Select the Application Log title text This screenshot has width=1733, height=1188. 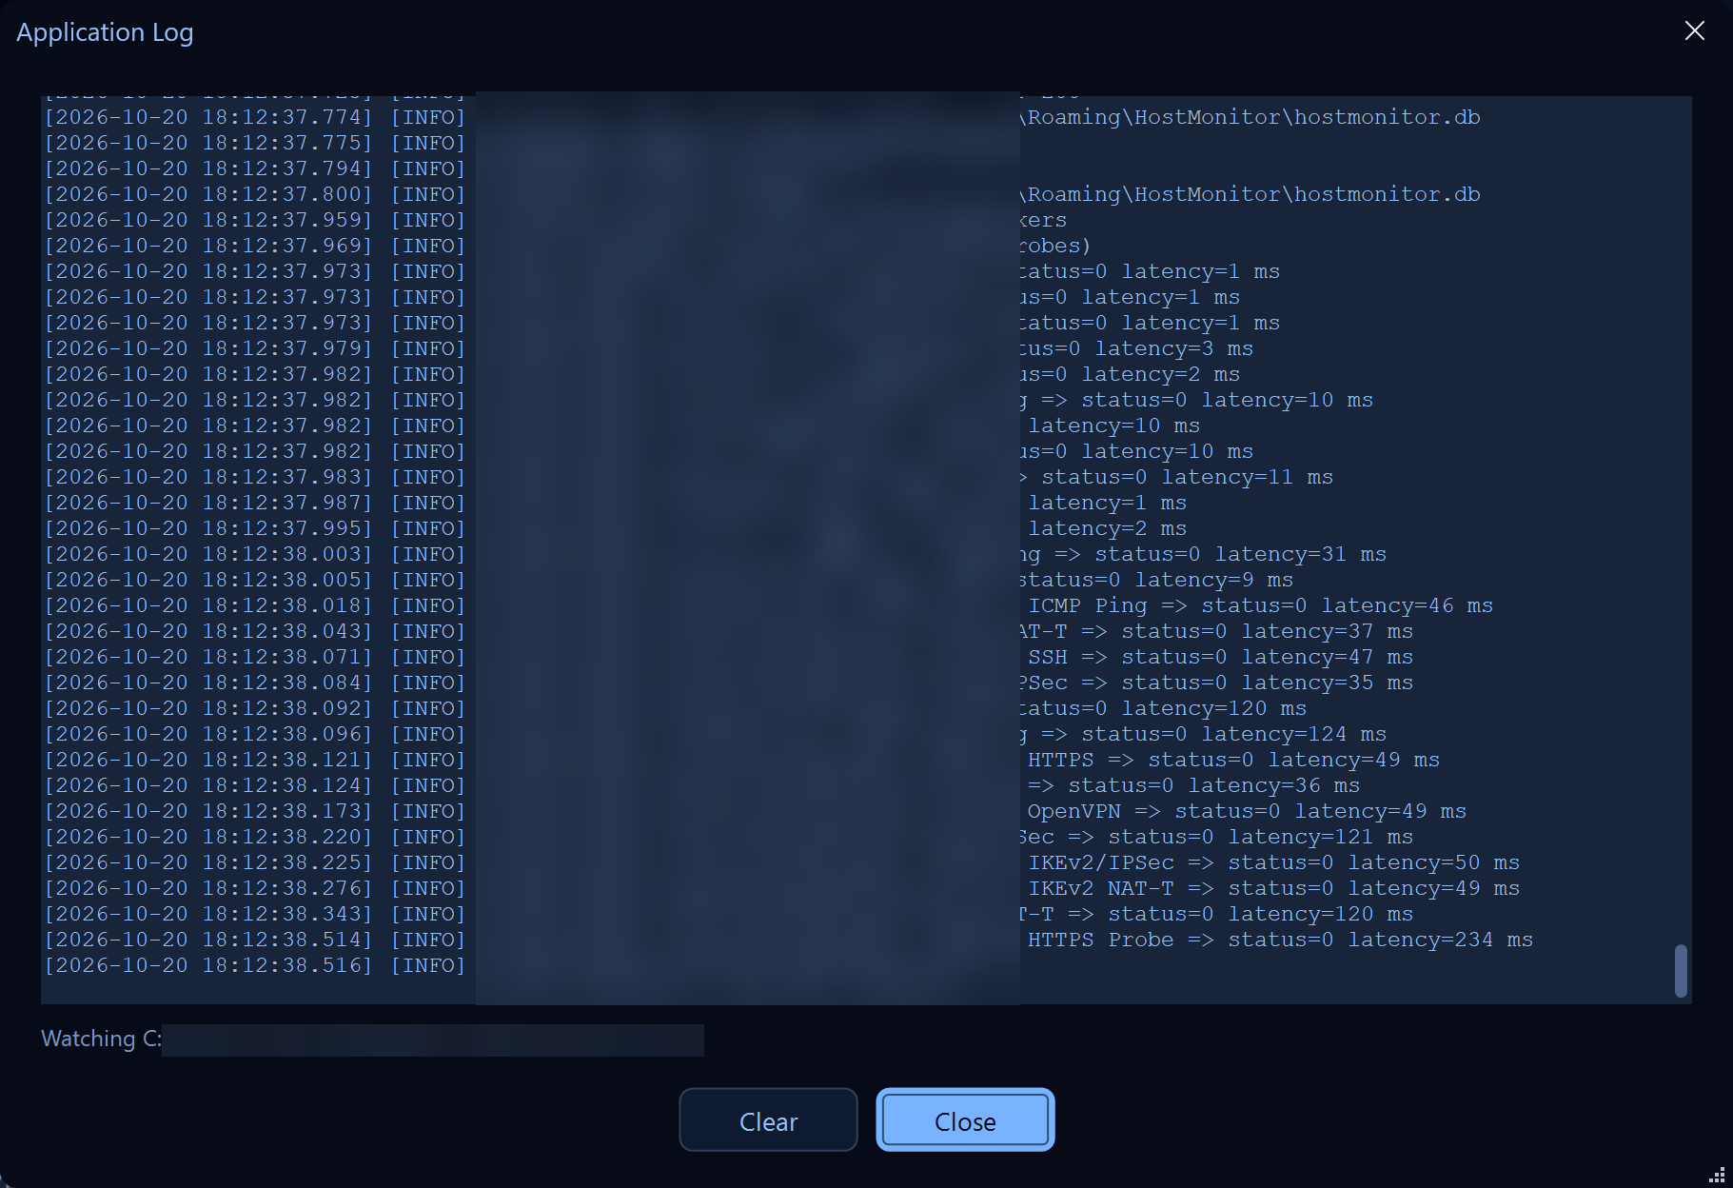(105, 32)
